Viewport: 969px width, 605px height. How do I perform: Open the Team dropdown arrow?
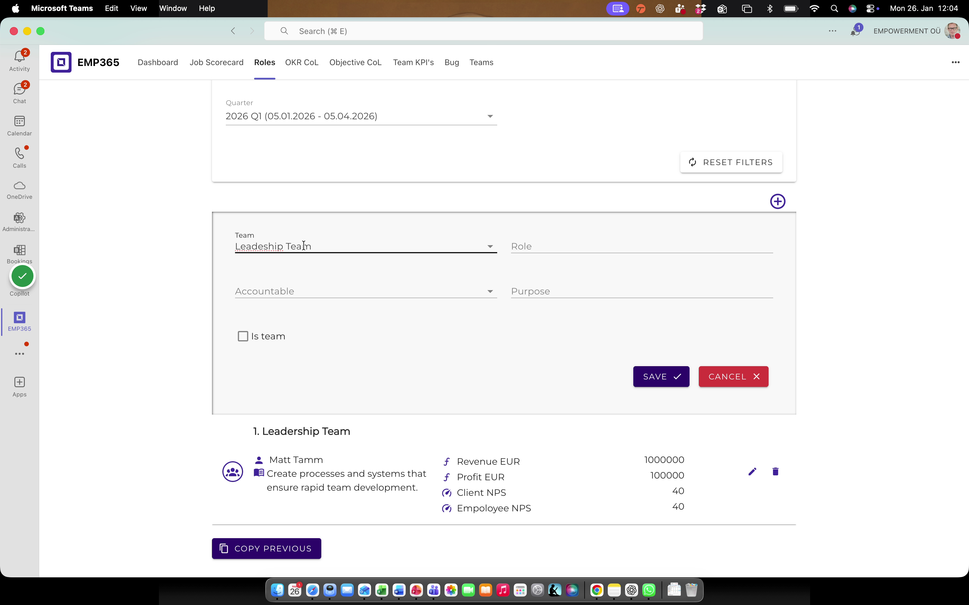point(490,247)
